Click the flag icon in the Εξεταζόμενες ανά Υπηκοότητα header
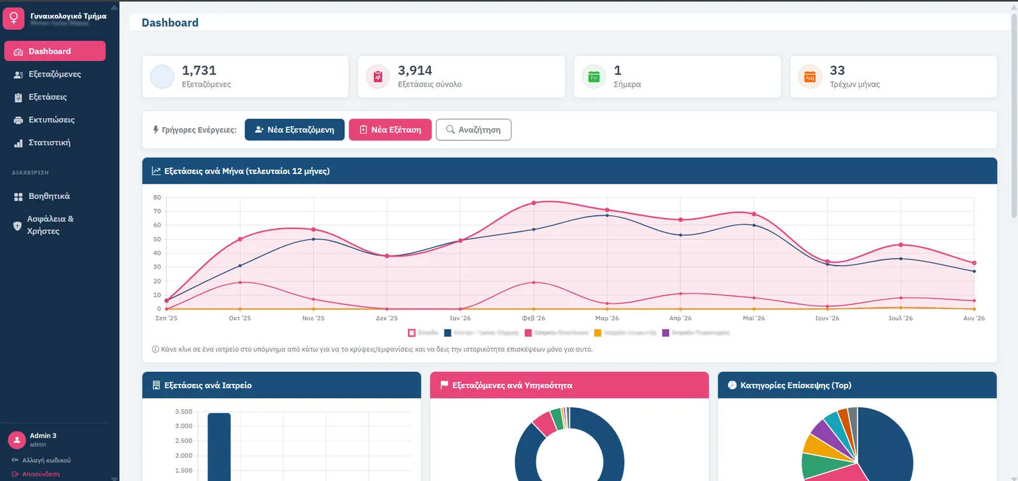Viewport: 1018px width, 481px height. click(444, 385)
